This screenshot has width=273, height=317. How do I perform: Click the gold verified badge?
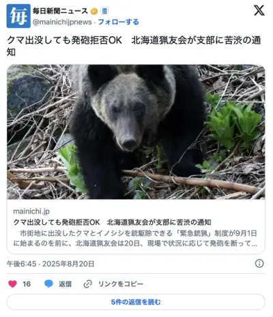(94, 11)
